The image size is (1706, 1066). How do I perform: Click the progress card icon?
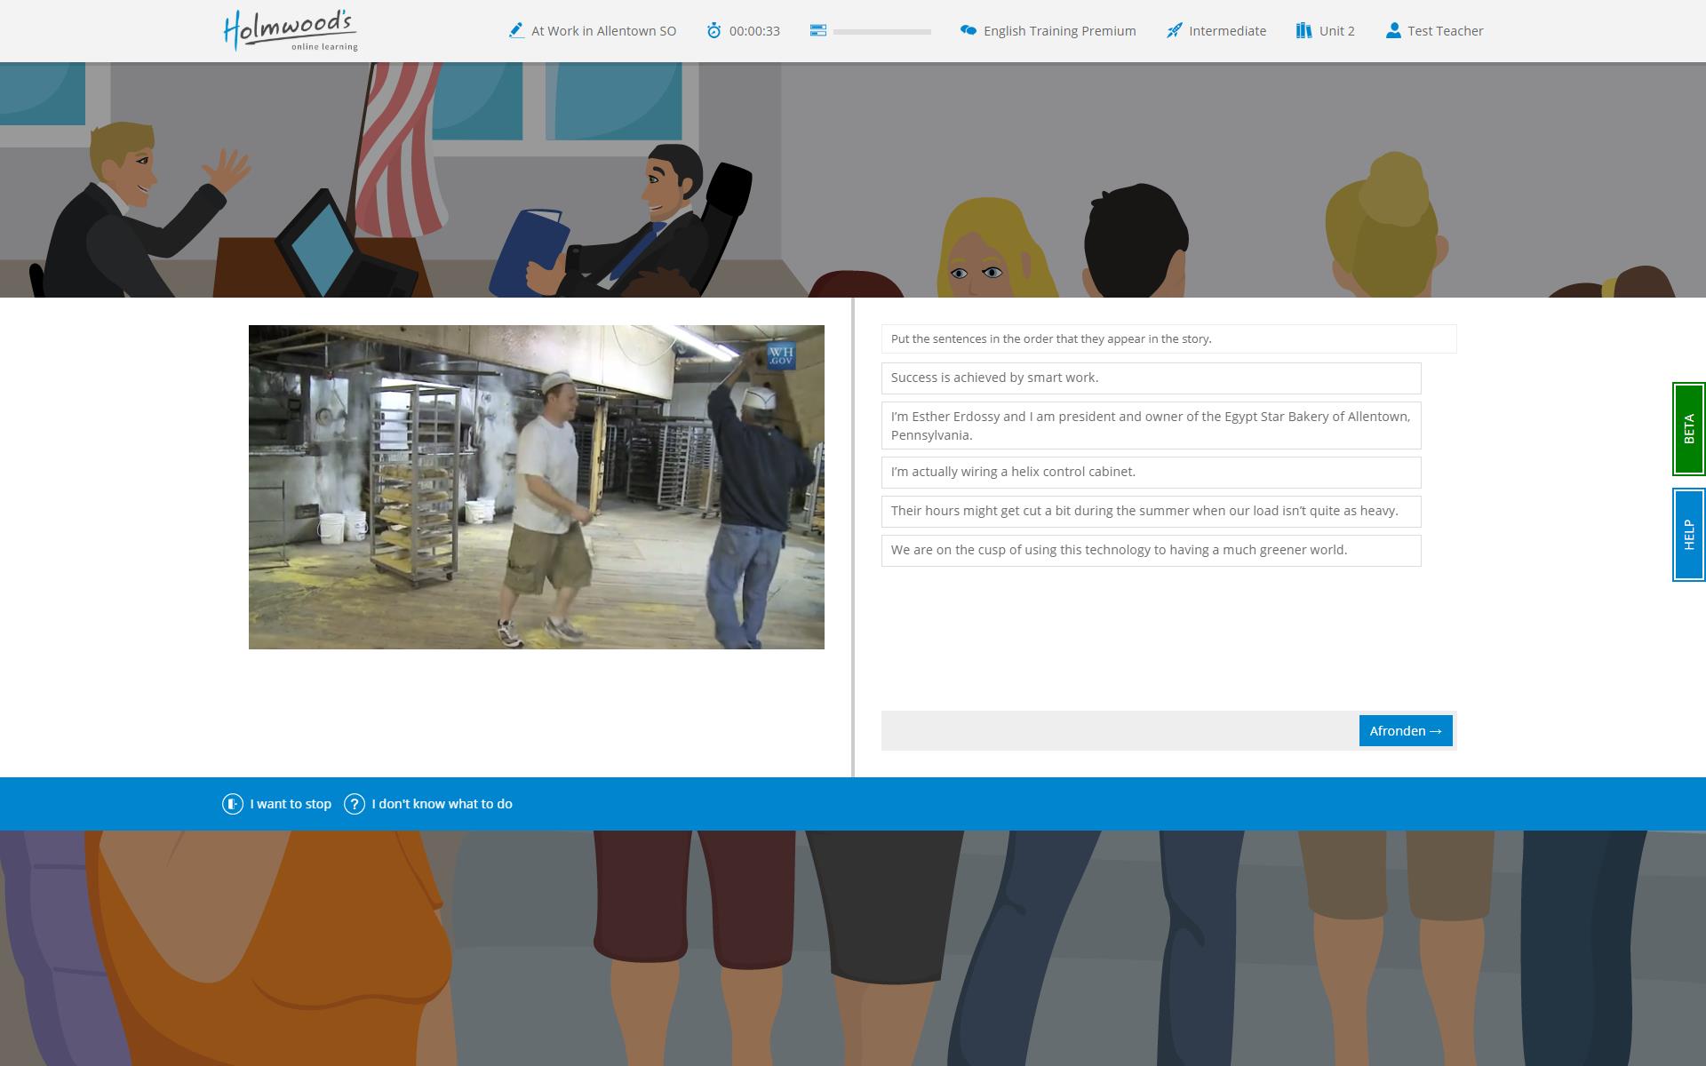point(818,30)
